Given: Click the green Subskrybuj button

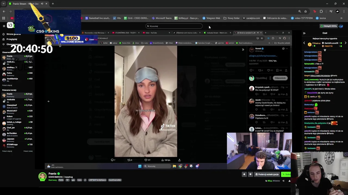Looking at the screenshot, I should point(286,174).
